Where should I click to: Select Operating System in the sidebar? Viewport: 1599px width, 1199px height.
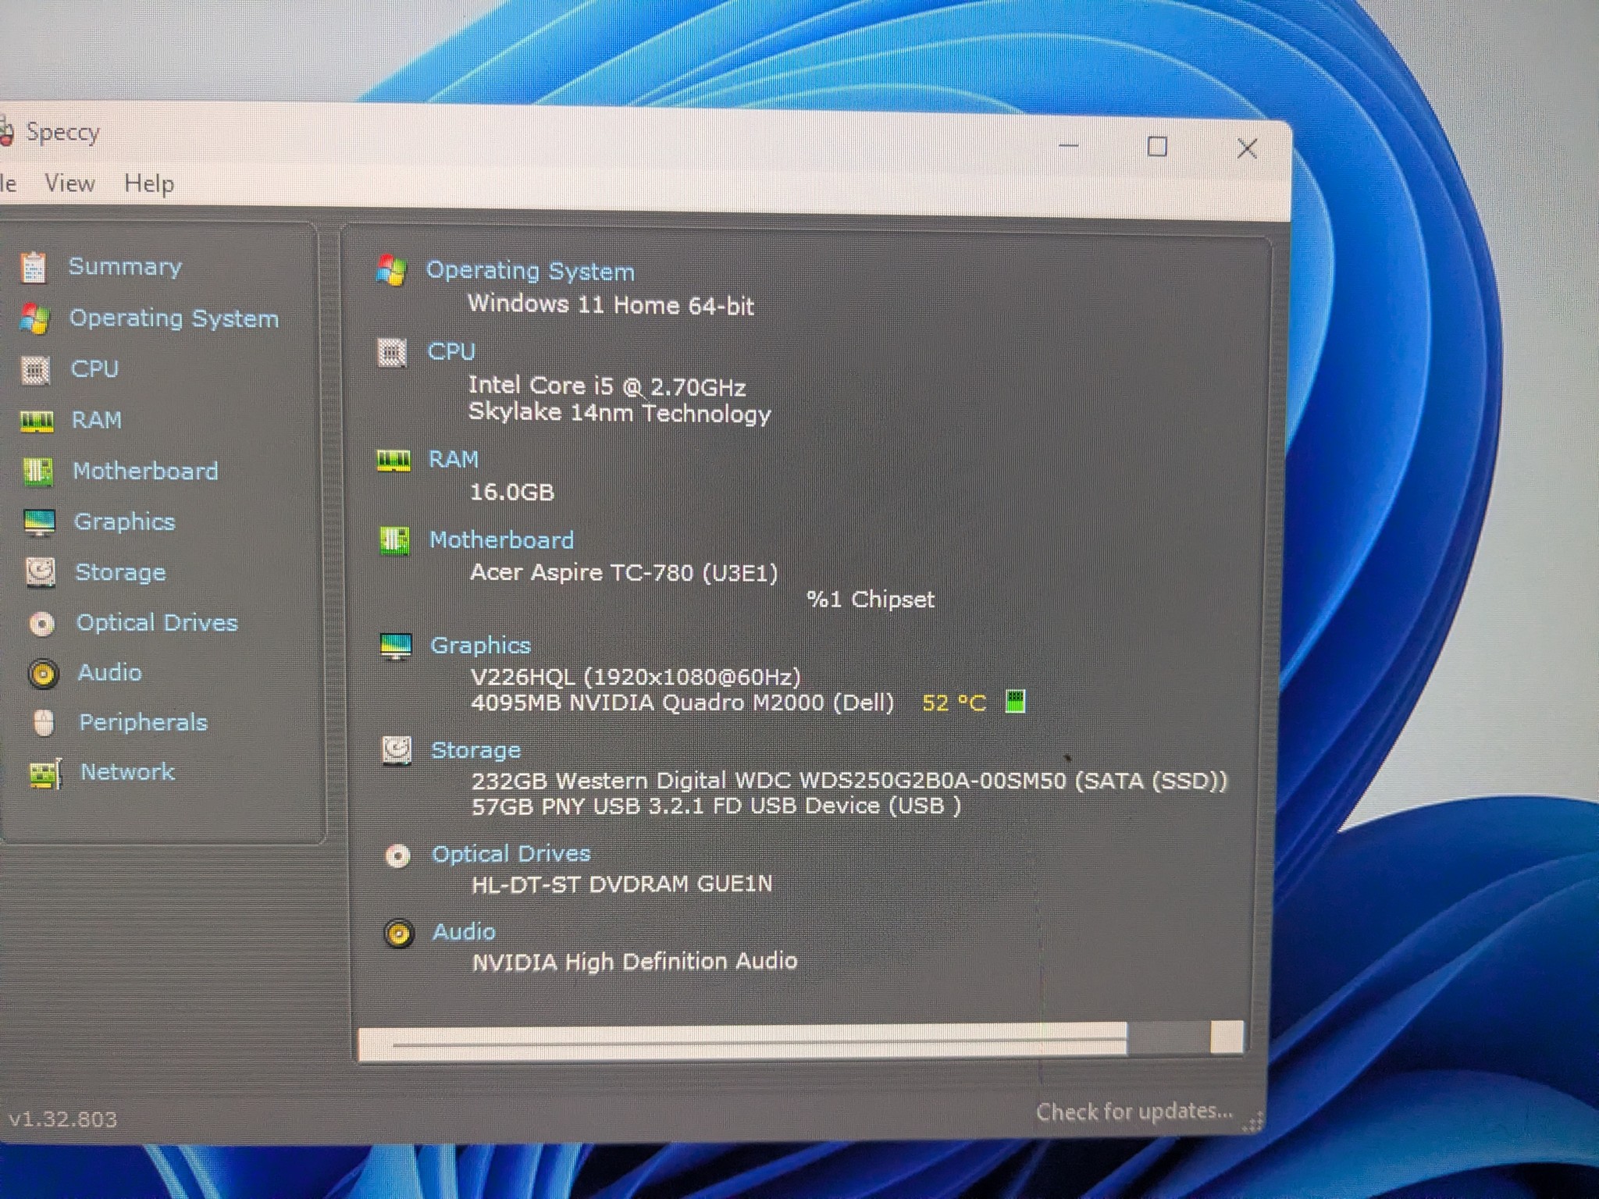[174, 318]
